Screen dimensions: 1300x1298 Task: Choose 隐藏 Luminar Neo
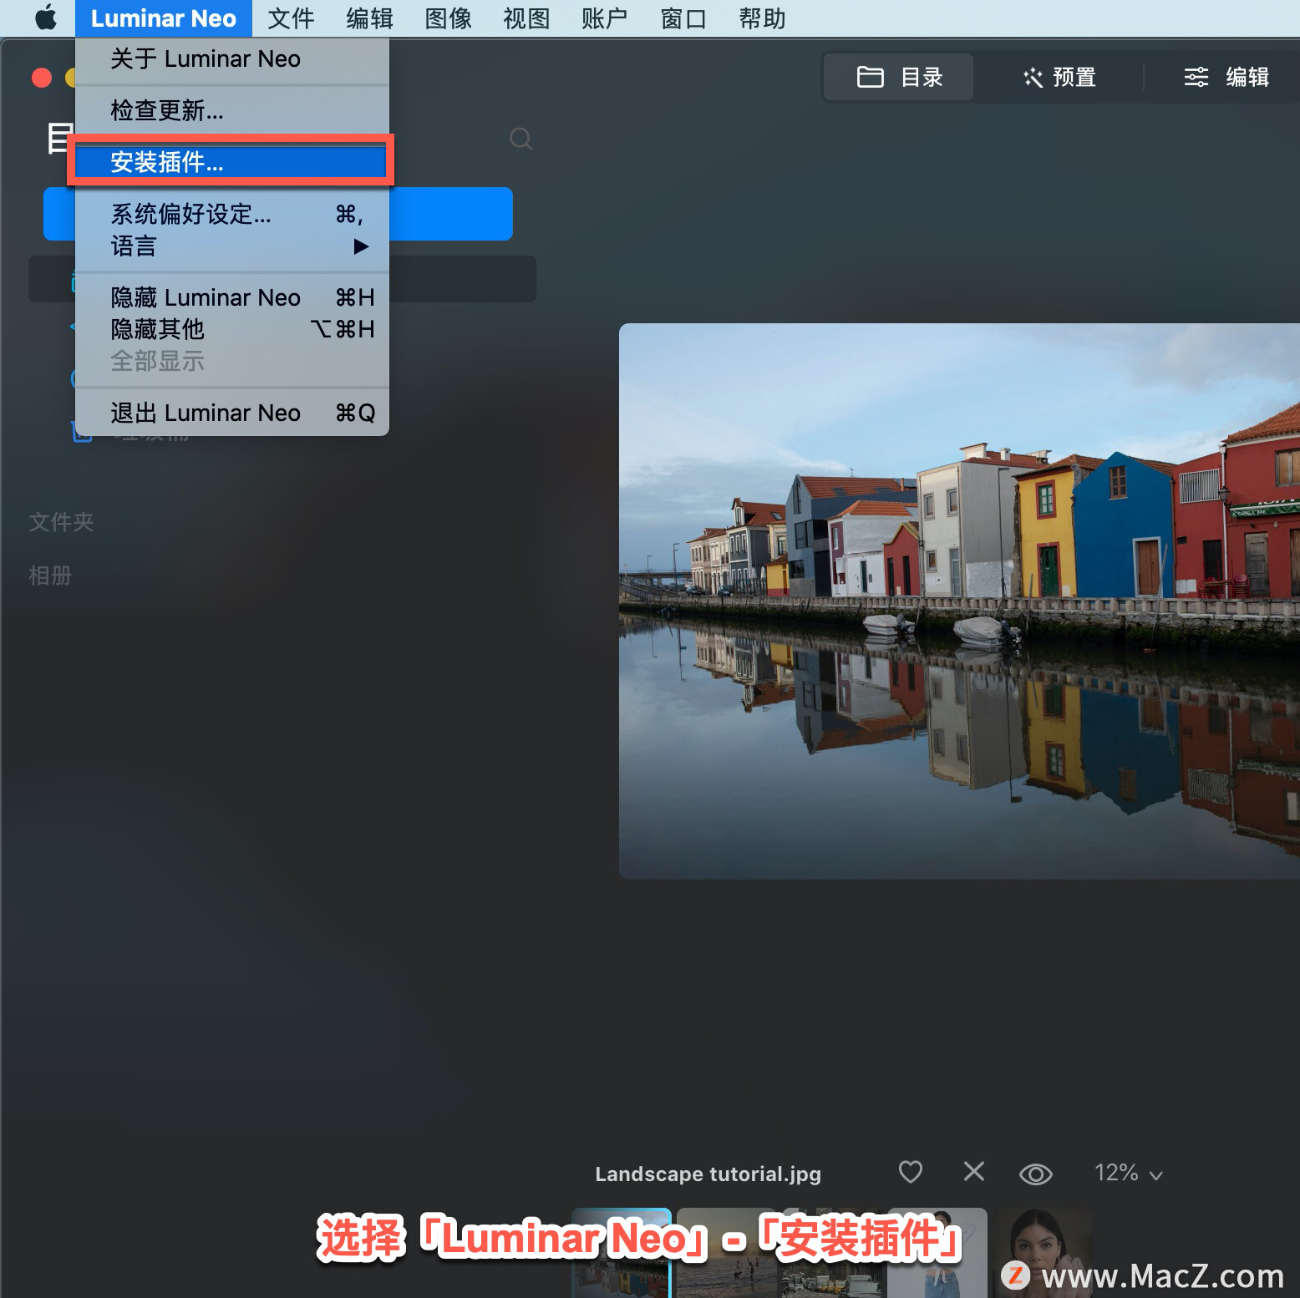tap(232, 297)
